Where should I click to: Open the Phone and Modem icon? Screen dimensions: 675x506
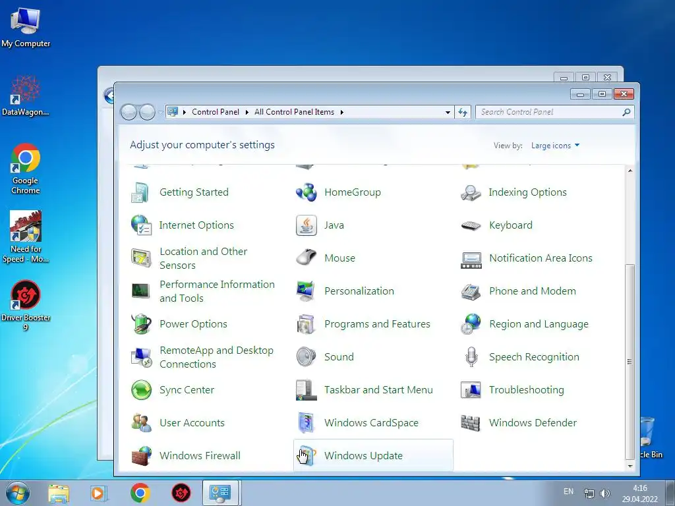(471, 291)
